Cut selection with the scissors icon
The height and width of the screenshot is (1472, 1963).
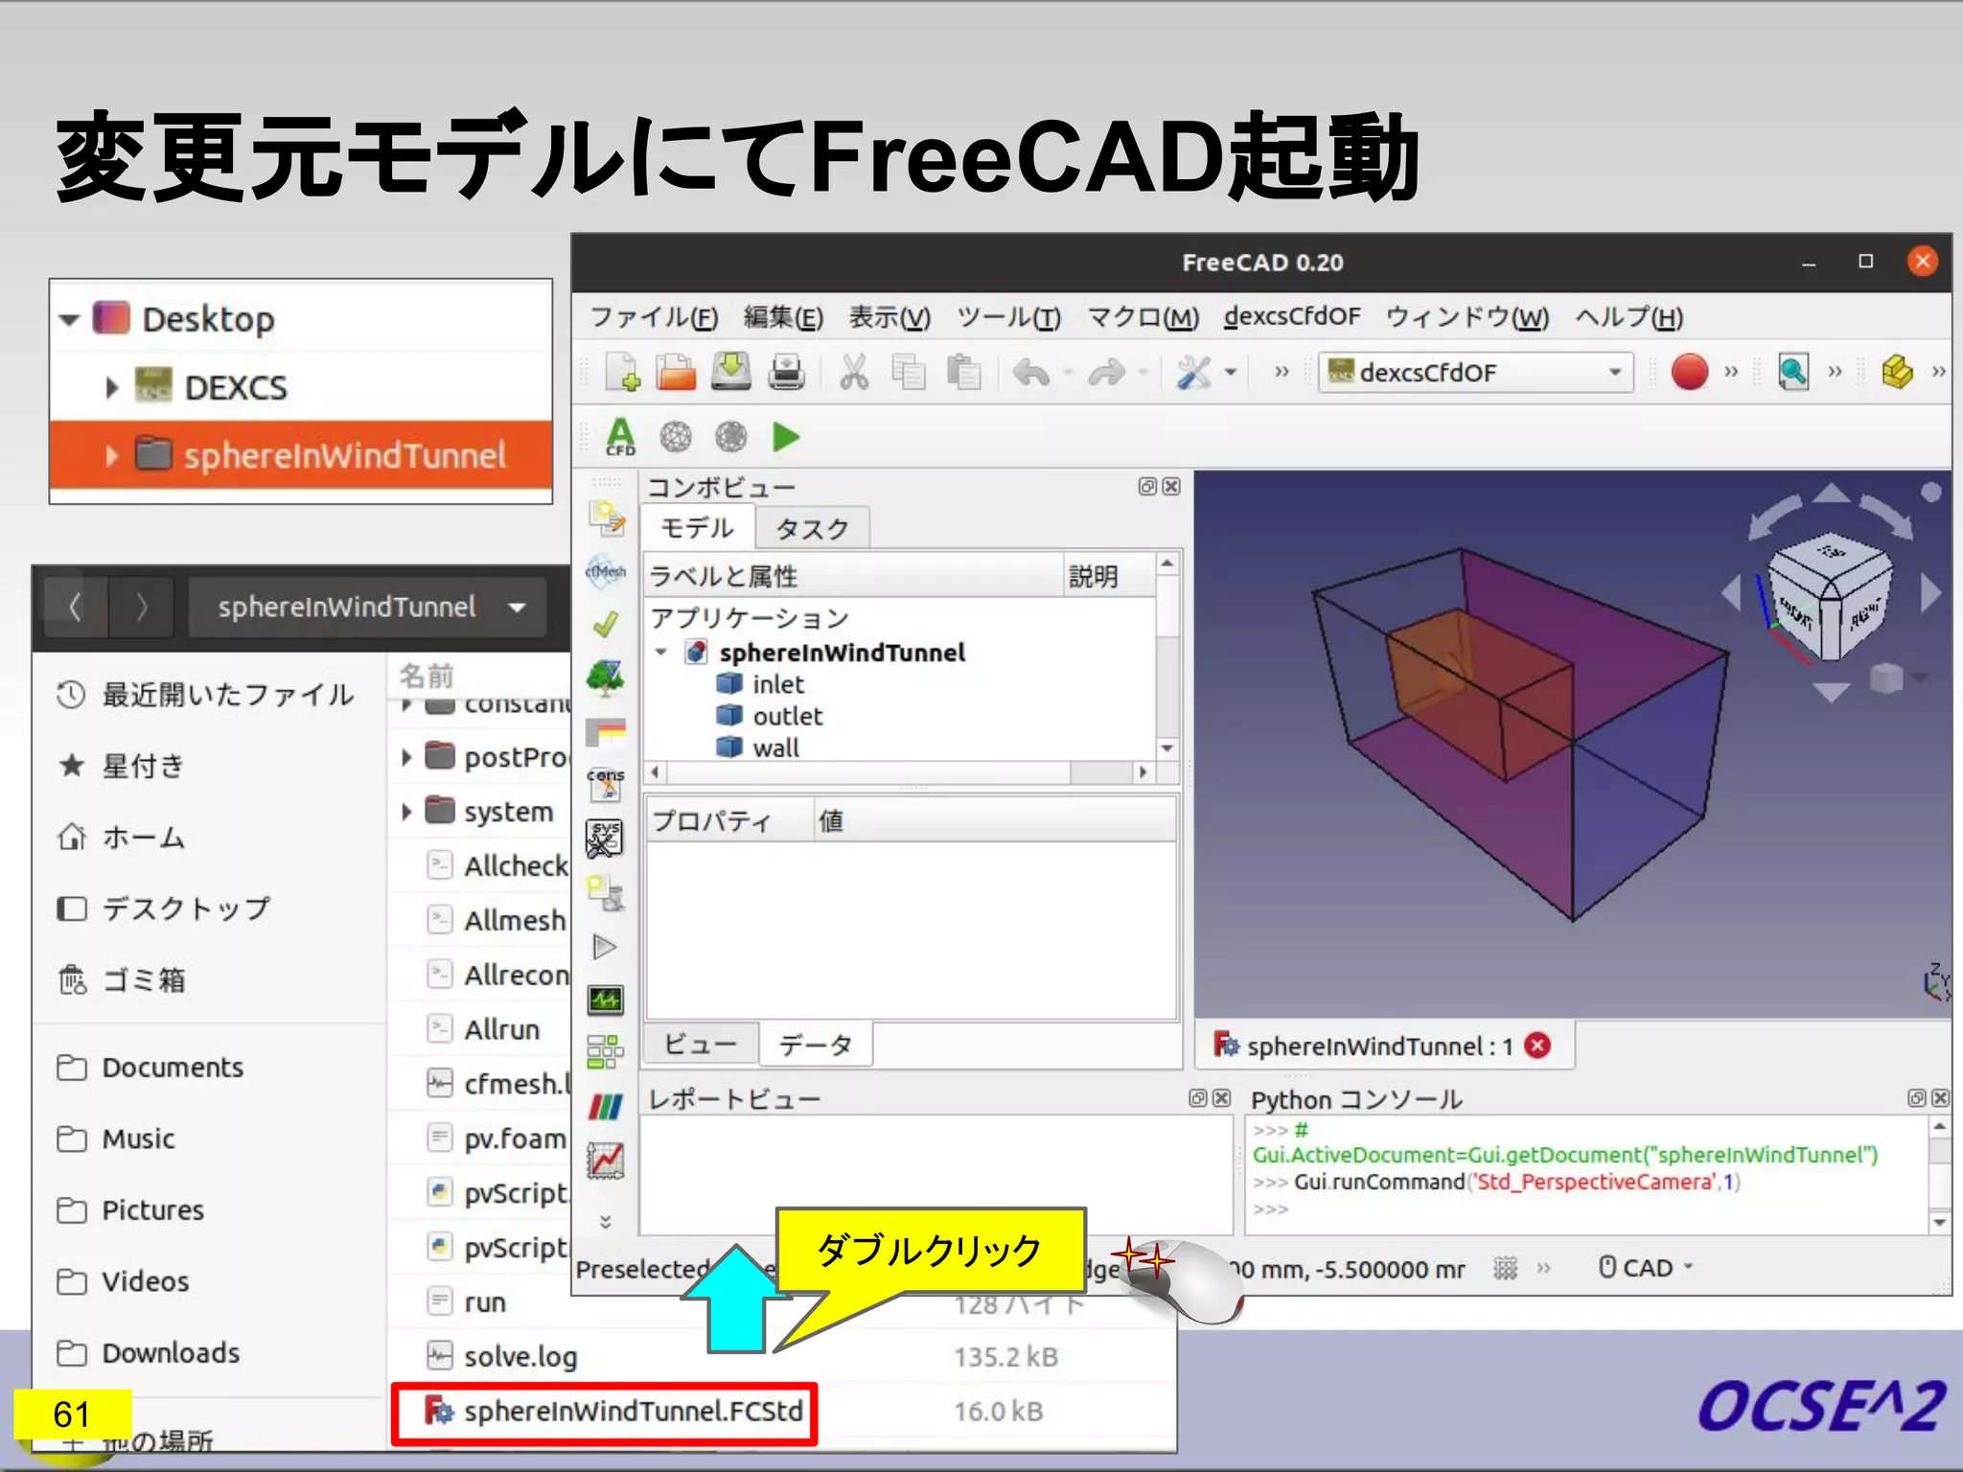[853, 372]
